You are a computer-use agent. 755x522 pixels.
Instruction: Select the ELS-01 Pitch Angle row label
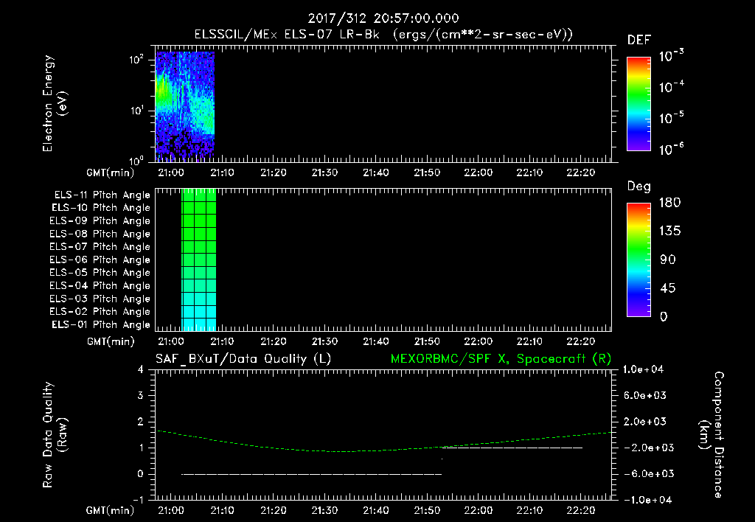tap(101, 324)
